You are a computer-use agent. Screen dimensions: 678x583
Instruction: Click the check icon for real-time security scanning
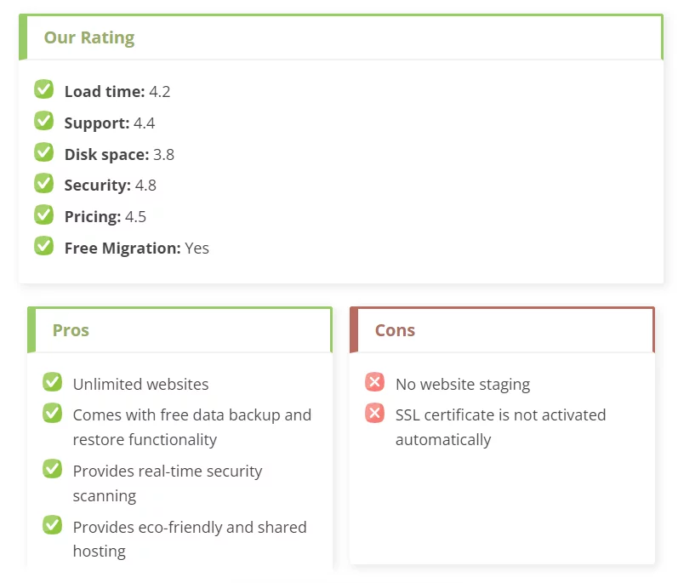[x=53, y=469]
